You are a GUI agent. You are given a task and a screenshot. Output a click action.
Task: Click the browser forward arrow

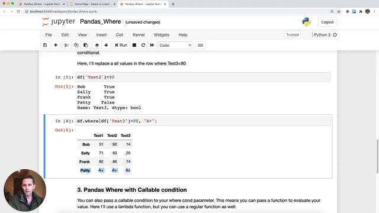(x=11, y=11)
